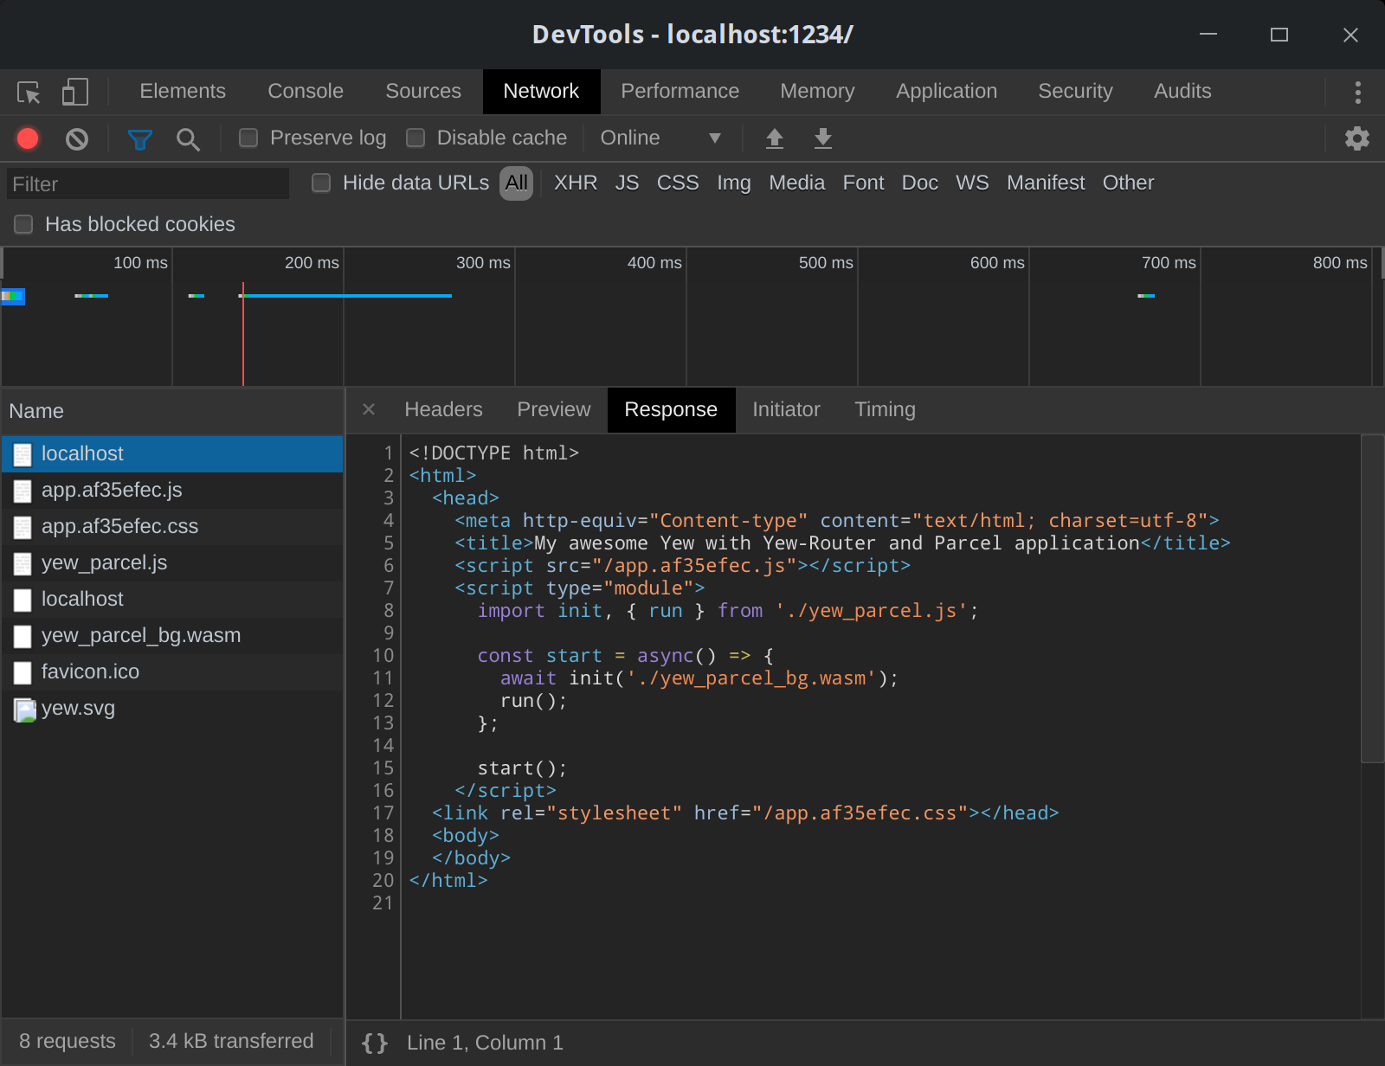Click the active Response detail tab
The width and height of the screenshot is (1385, 1066).
tap(671, 410)
